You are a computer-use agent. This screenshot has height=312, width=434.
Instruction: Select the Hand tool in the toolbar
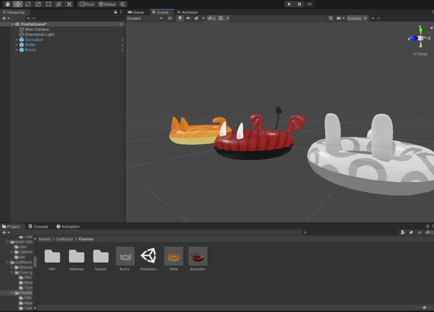[7, 4]
